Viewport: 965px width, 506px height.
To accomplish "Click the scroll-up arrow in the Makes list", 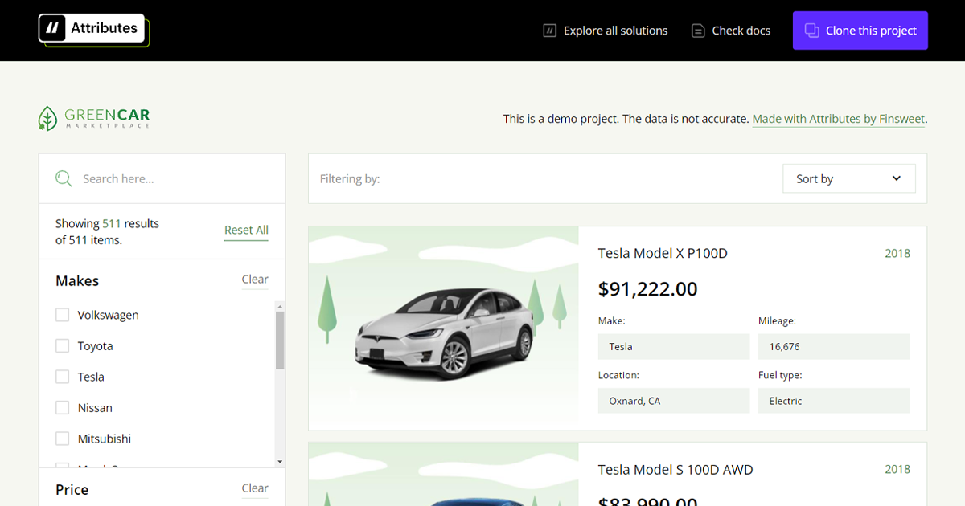I will coord(280,306).
